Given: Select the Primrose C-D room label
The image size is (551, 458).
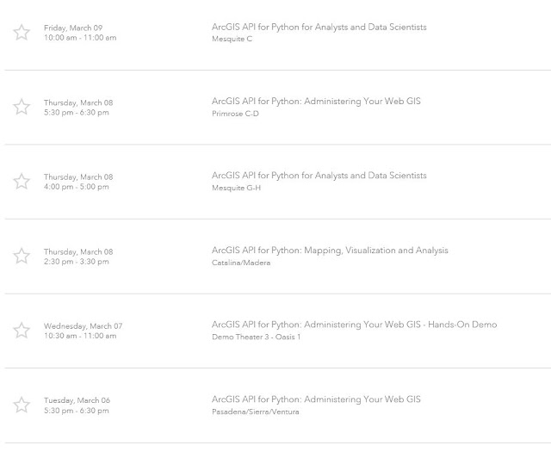Looking at the screenshot, I should pyautogui.click(x=235, y=114).
